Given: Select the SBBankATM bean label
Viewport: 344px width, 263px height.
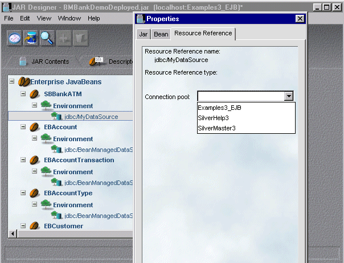Looking at the screenshot, I should click(x=63, y=94).
